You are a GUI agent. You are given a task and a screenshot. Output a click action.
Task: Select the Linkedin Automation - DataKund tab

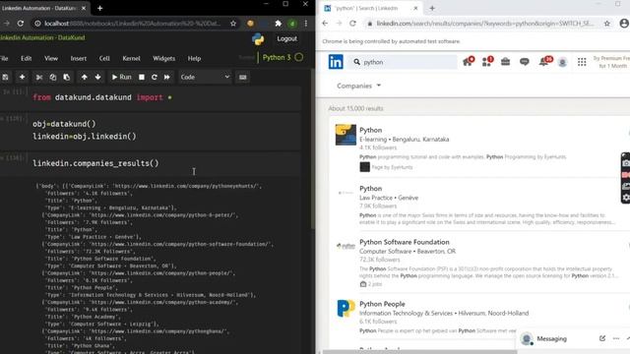(x=43, y=8)
